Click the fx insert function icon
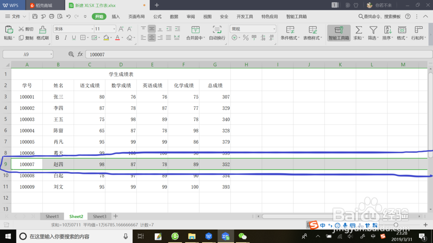433x243 pixels. click(80, 54)
